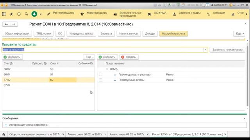Click the save icon in title bar
Image resolution: width=250 pixels, height=140 pixels.
point(155,5)
